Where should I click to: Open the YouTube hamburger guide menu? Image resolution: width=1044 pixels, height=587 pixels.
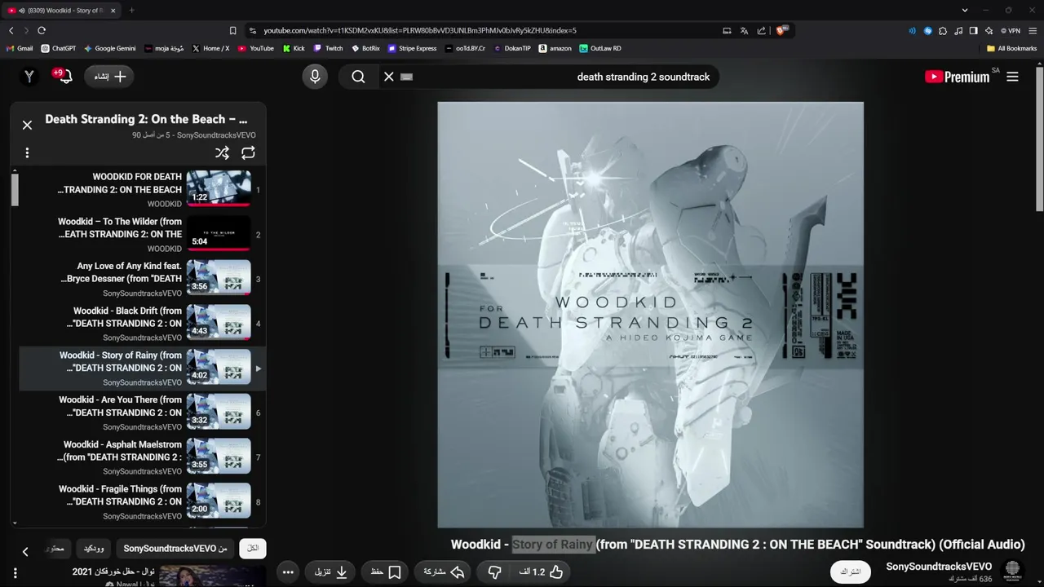tap(1012, 77)
